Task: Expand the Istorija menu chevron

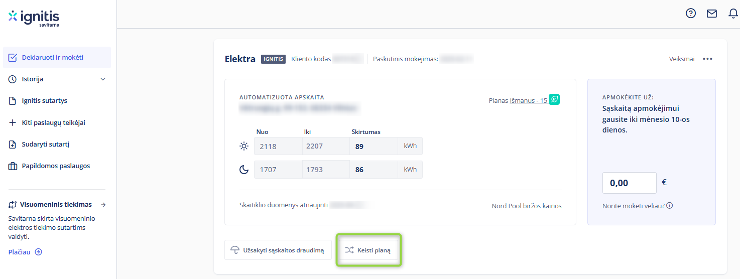Action: pyautogui.click(x=103, y=79)
